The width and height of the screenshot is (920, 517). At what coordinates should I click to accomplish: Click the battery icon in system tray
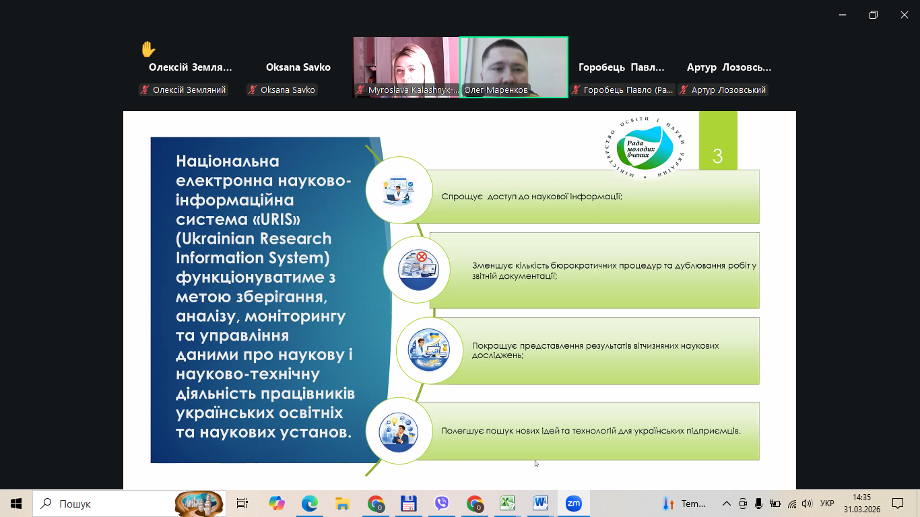pos(775,504)
